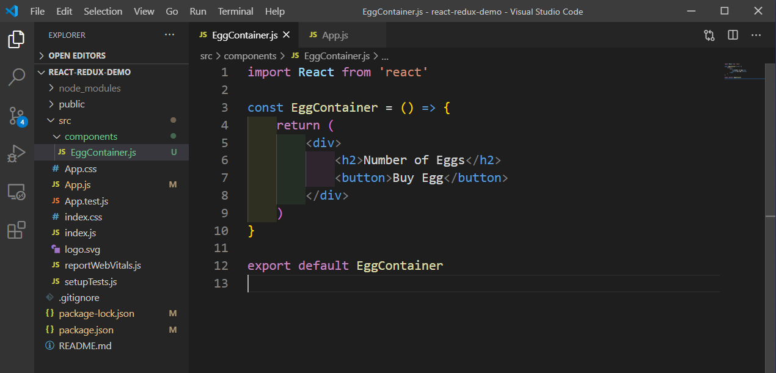The height and width of the screenshot is (373, 776).
Task: Click the VS Code logo icon
Action: coord(12,11)
